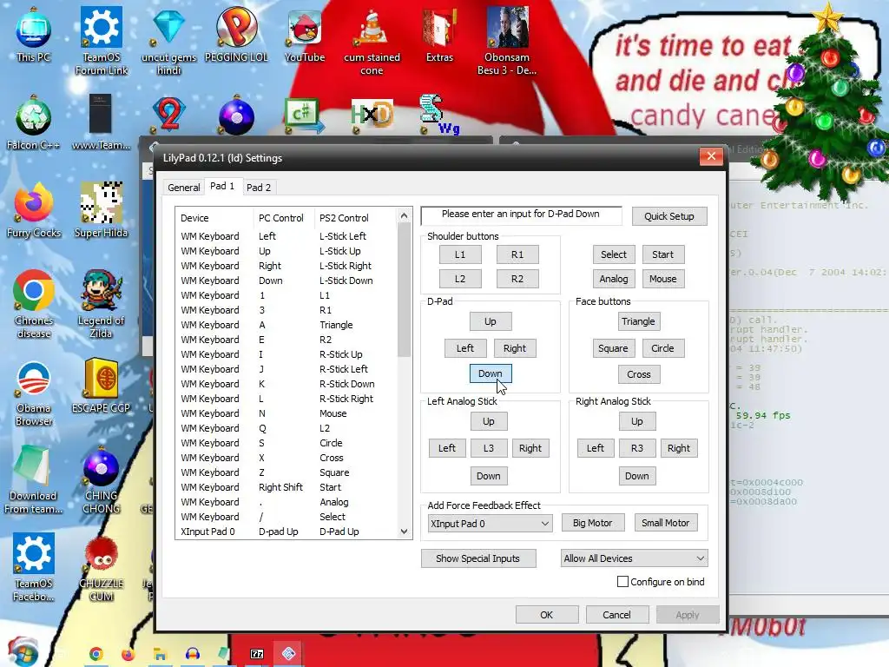Select the XInput Pad 0 D-Pad Up row
The width and height of the screenshot is (889, 667).
(x=286, y=532)
